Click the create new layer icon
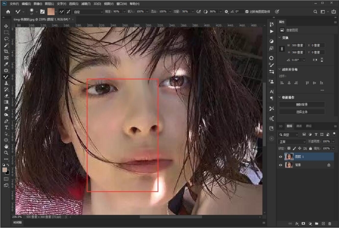This screenshot has width=339, height=228. click(323, 224)
